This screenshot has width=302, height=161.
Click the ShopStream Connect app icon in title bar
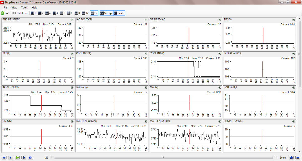[2, 2]
